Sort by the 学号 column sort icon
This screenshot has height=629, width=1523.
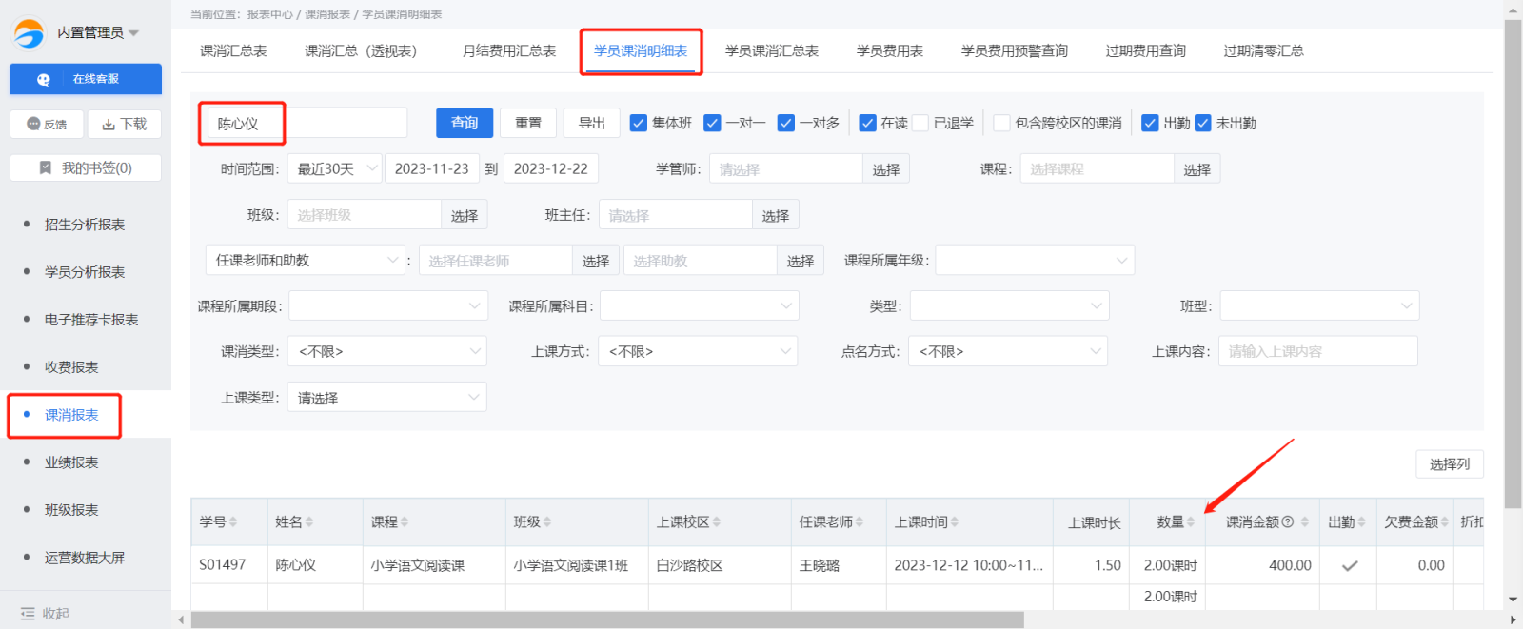click(x=233, y=521)
